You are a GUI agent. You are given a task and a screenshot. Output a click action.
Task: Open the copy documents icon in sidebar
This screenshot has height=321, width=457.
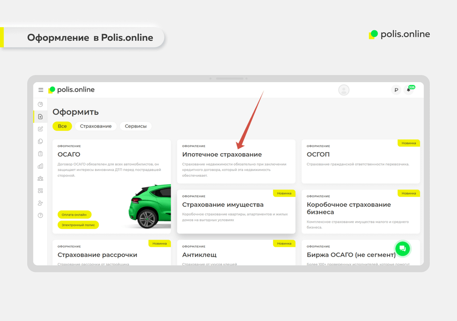click(40, 142)
